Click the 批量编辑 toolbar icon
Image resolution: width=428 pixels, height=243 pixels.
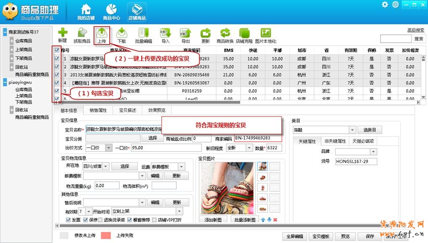pyautogui.click(x=144, y=34)
